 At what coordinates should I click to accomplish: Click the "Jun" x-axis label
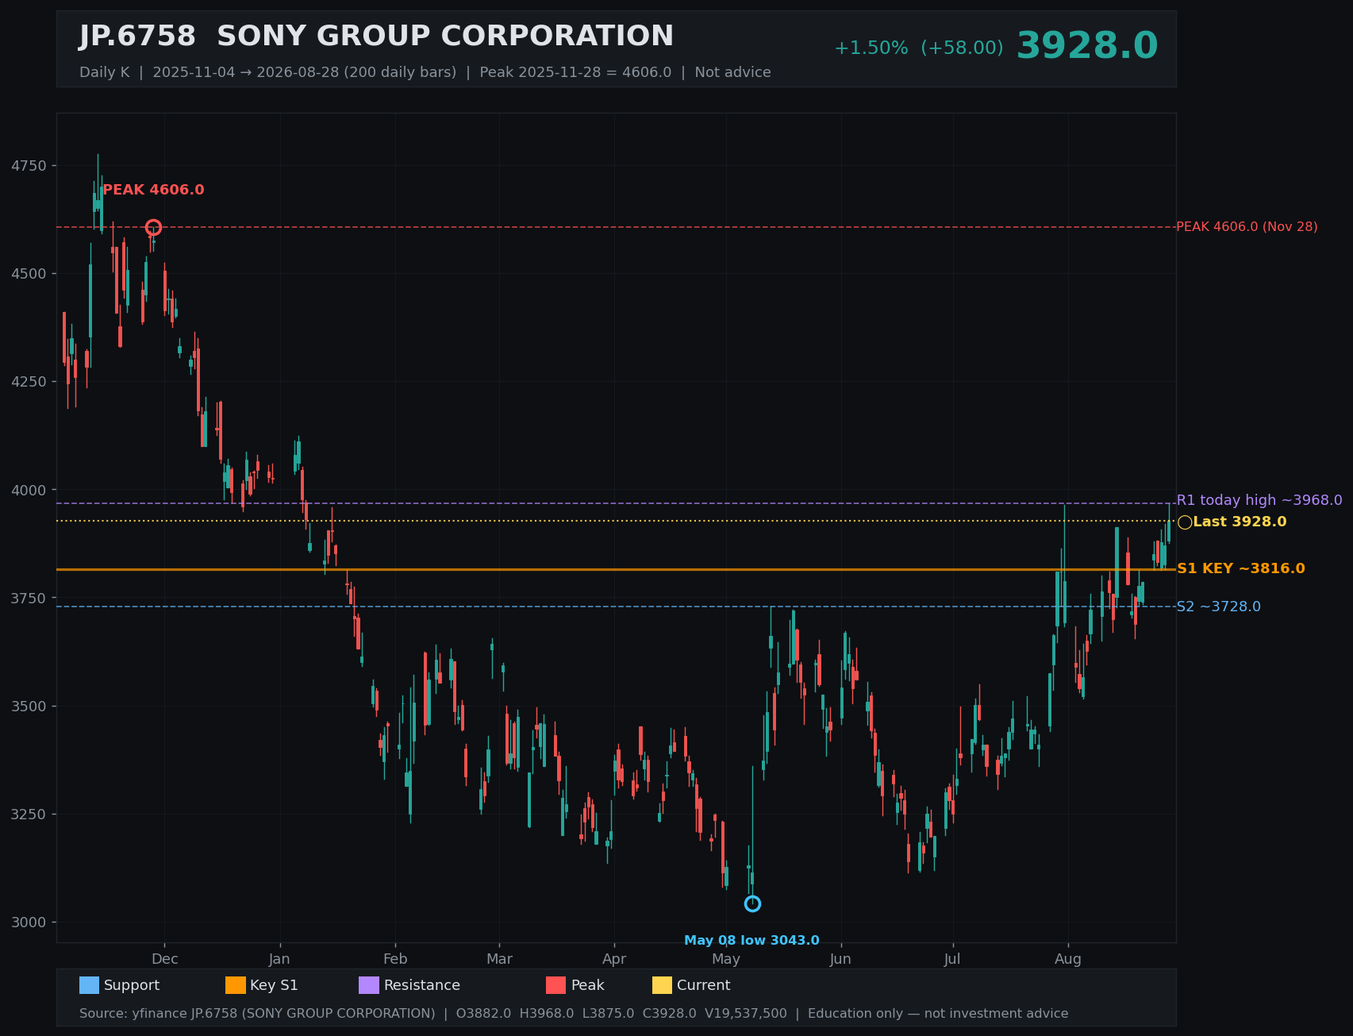click(x=840, y=959)
